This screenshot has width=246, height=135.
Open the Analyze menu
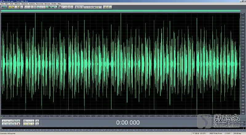click(32, 4)
